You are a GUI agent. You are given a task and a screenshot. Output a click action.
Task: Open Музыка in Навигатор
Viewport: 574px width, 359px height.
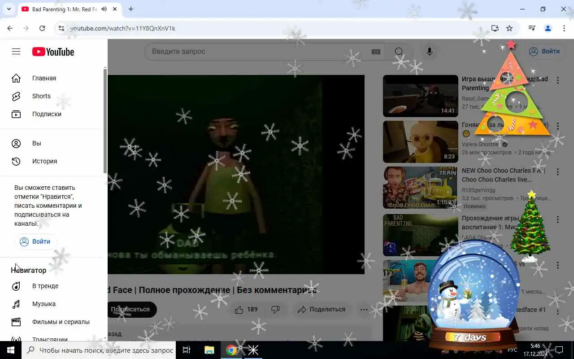[x=51, y=304]
